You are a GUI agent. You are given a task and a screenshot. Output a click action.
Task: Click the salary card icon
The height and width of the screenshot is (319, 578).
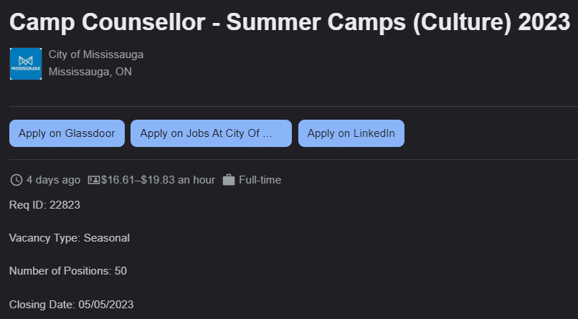[x=94, y=180]
